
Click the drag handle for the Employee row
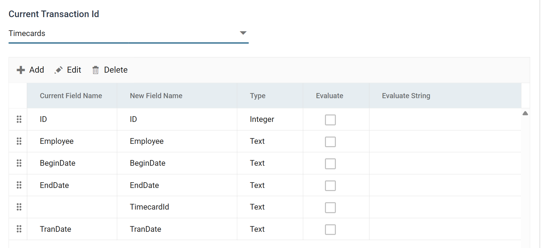click(19, 141)
